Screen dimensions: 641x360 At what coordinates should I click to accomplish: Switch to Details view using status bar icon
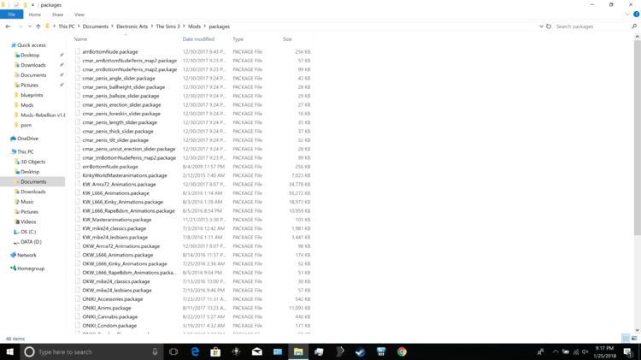click(x=626, y=339)
